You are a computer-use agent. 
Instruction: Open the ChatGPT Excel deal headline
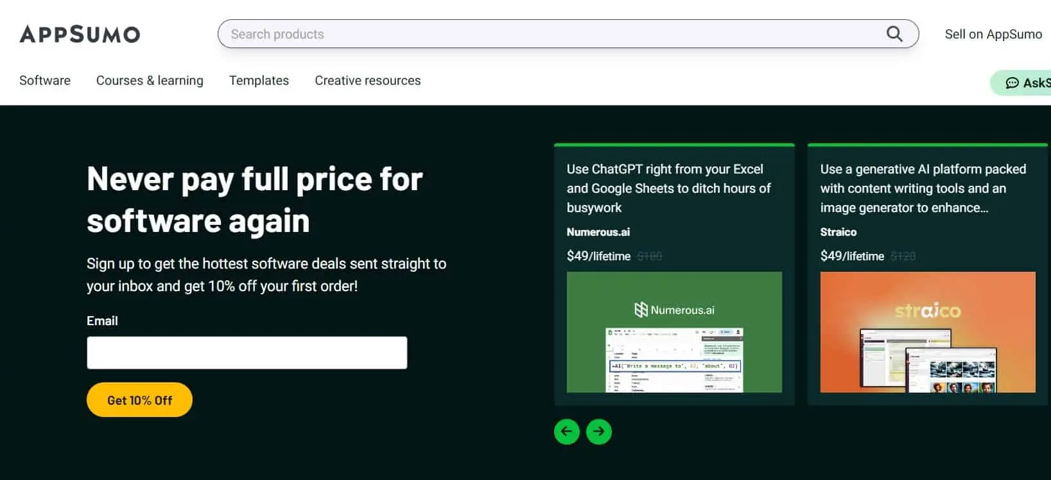[x=669, y=188]
